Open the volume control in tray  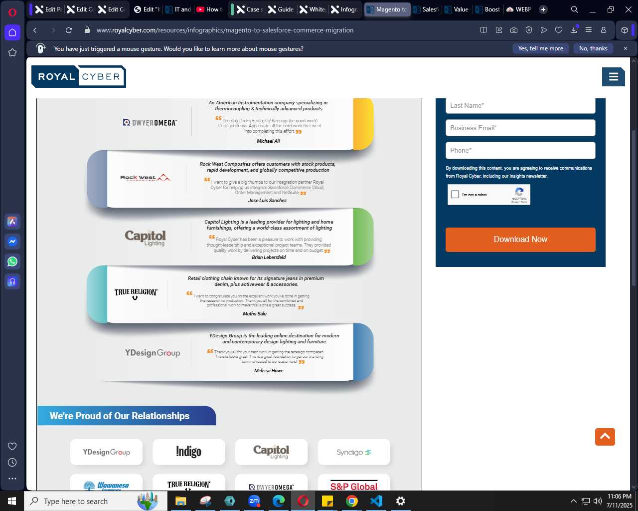(598, 501)
